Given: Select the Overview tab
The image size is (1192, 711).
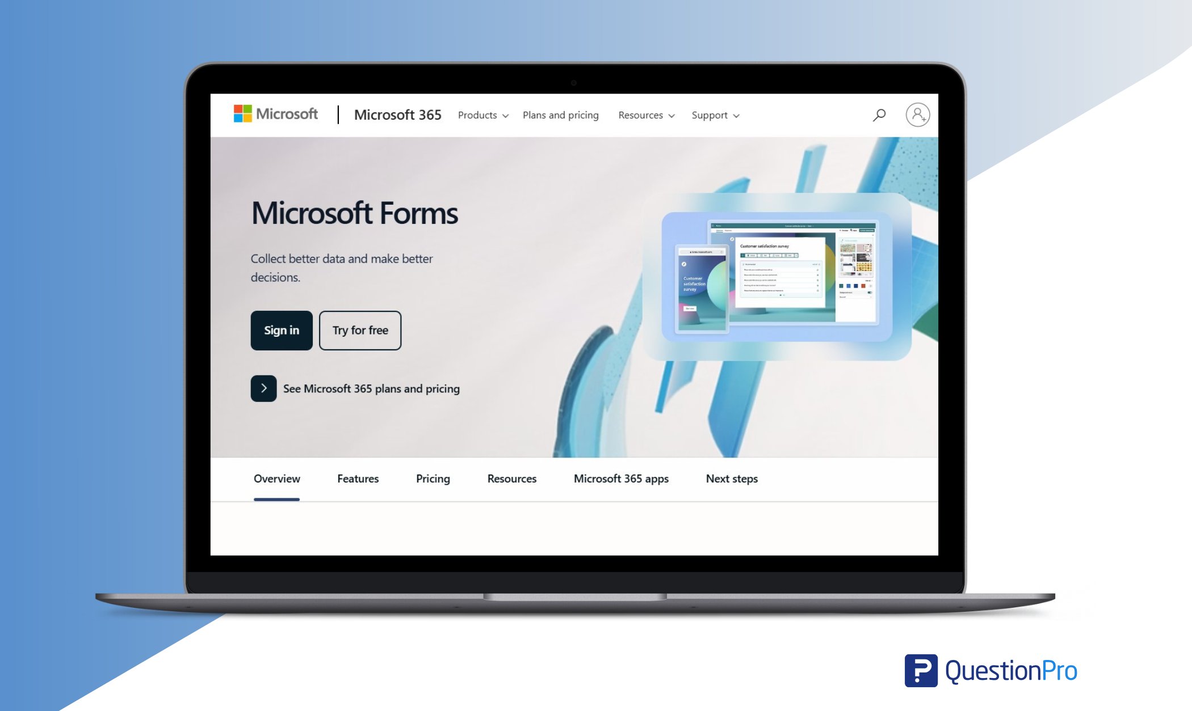Looking at the screenshot, I should tap(276, 479).
